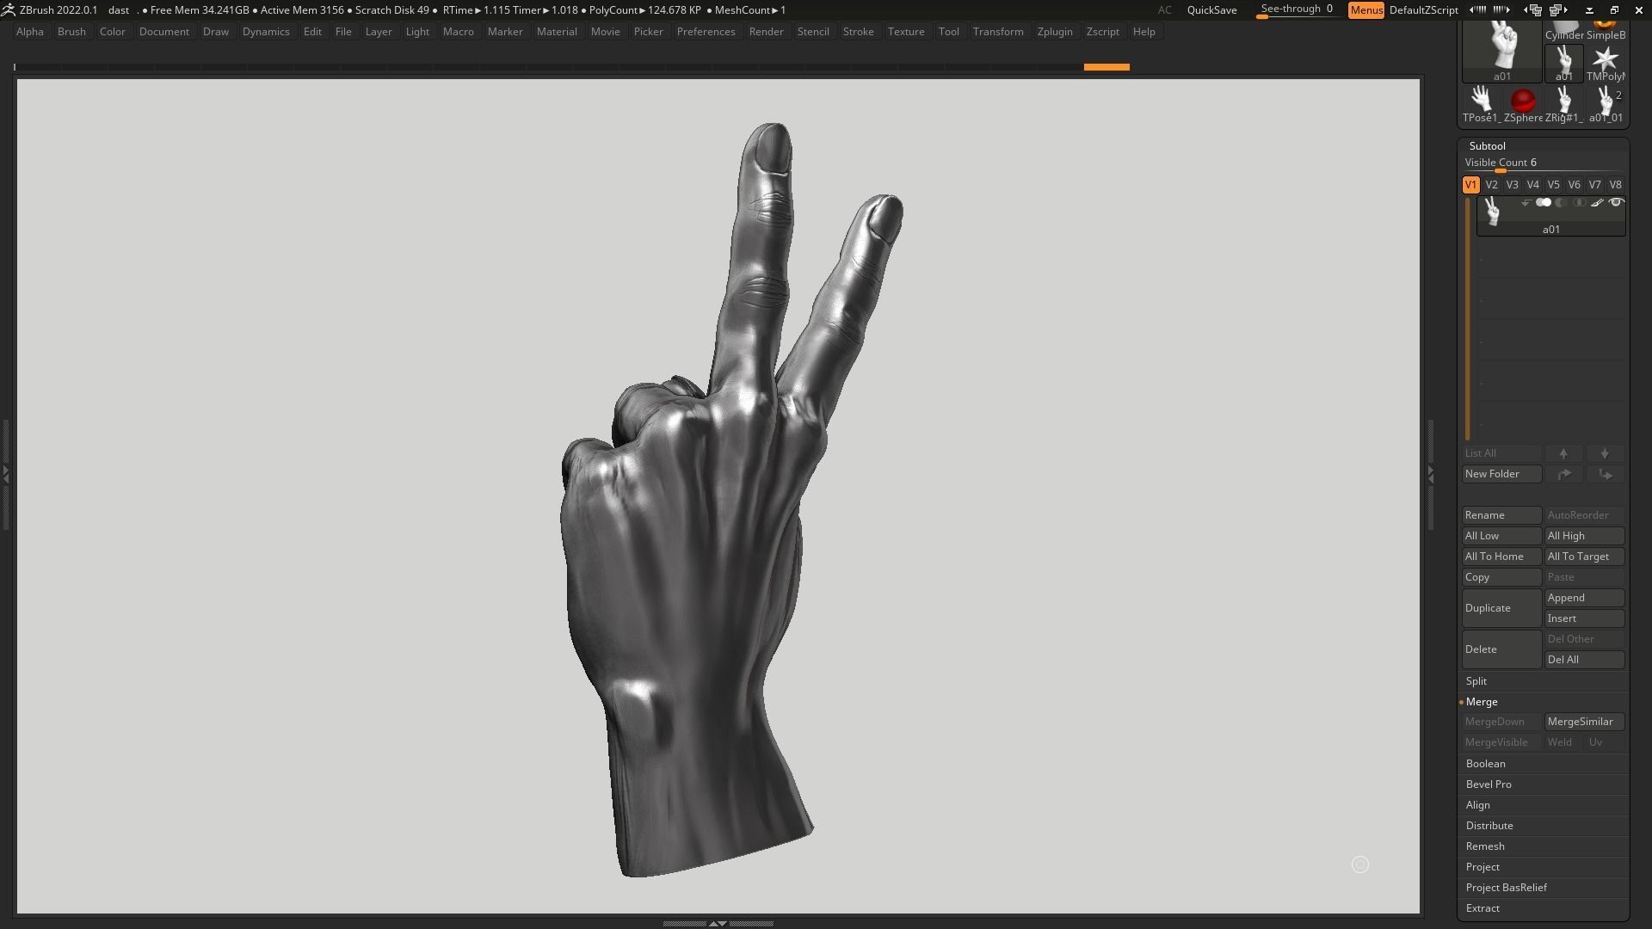Viewport: 1652px width, 929px height.
Task: Click the select-up subtool arrow
Action: click(x=1563, y=453)
